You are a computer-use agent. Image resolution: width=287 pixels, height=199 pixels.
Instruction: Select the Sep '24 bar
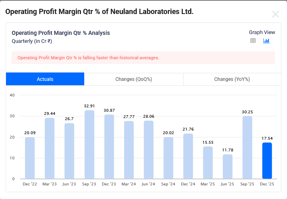click(x=168, y=158)
